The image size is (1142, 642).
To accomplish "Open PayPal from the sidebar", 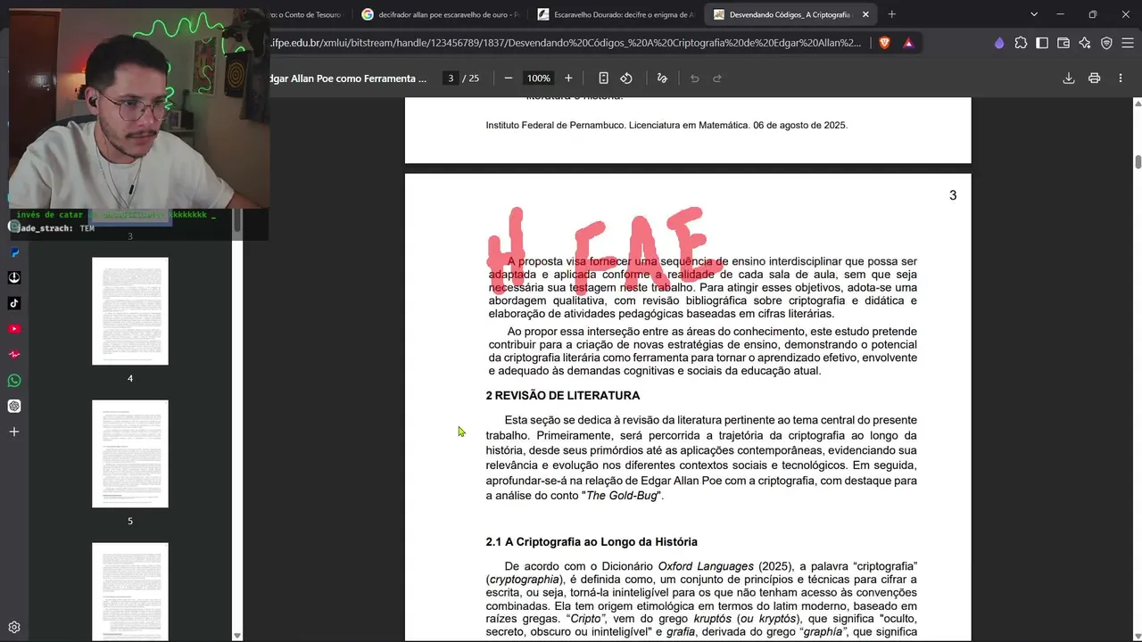I will click(x=14, y=252).
